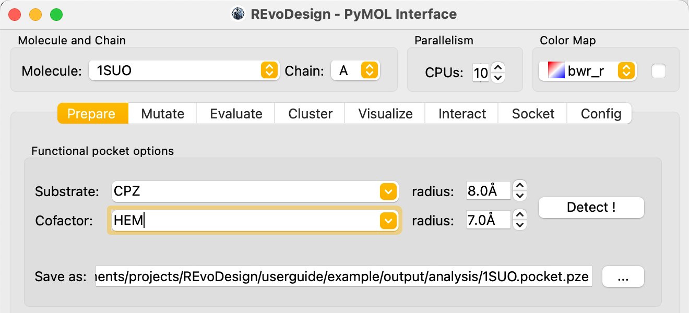This screenshot has width=689, height=313.
Task: Increase the substrate radius value
Action: click(519, 186)
